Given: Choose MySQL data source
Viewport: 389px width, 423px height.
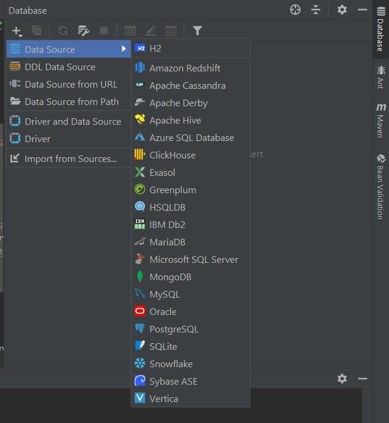Looking at the screenshot, I should click(x=190, y=295).
